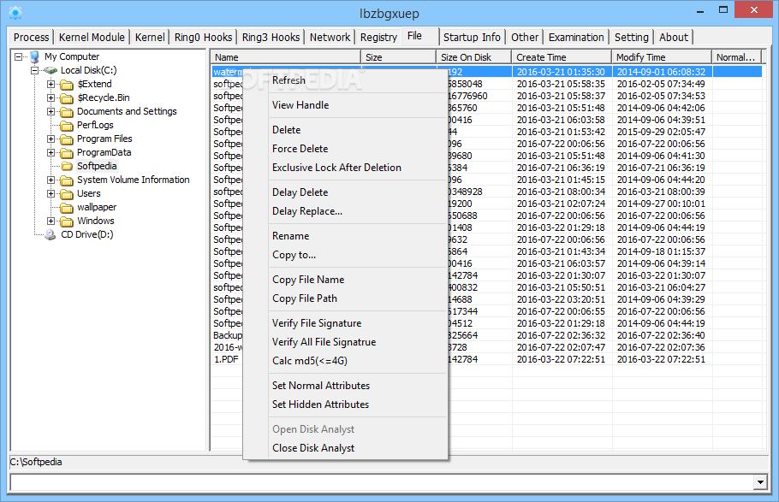Select Force Delete menu entry
This screenshot has height=502, width=779.
(x=345, y=149)
